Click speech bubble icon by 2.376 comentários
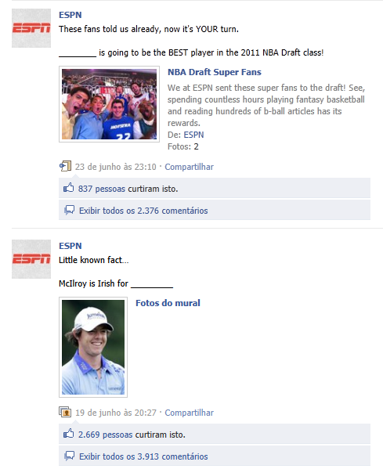The width and height of the screenshot is (383, 469). click(x=70, y=211)
